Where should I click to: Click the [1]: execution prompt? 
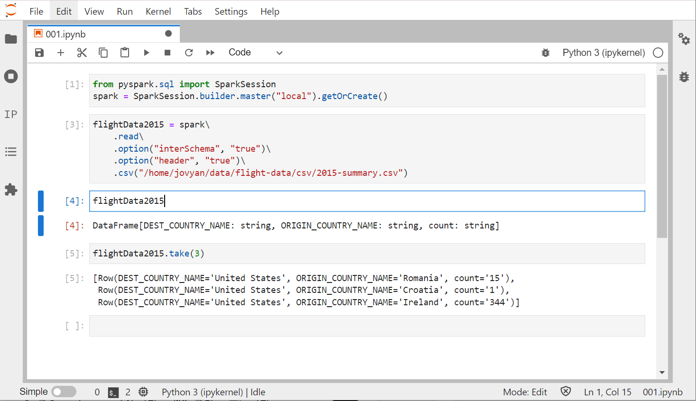74,84
